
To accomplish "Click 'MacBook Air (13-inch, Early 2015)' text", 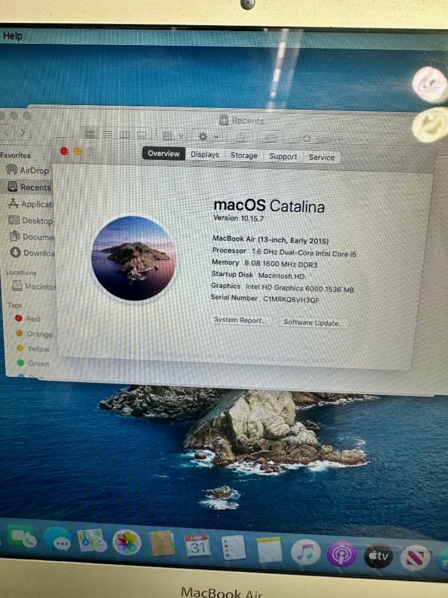I will pos(271,239).
